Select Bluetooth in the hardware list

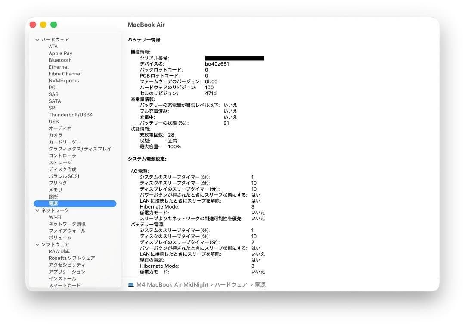coord(60,60)
